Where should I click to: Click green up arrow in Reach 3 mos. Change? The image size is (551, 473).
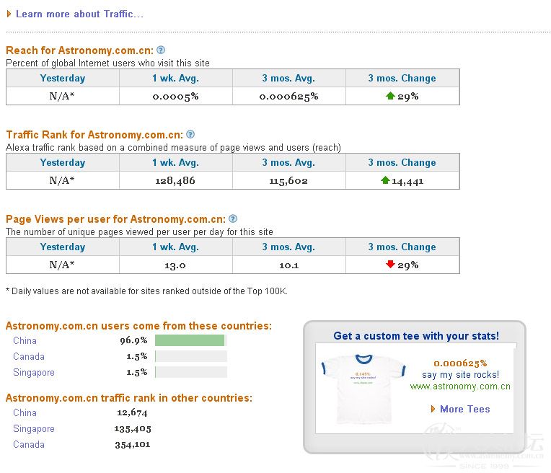tap(390, 96)
